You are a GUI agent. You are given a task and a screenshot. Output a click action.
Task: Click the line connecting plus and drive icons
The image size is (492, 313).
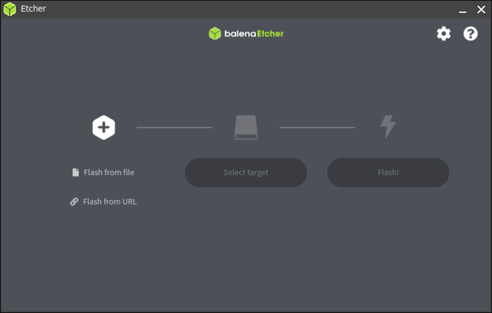175,127
